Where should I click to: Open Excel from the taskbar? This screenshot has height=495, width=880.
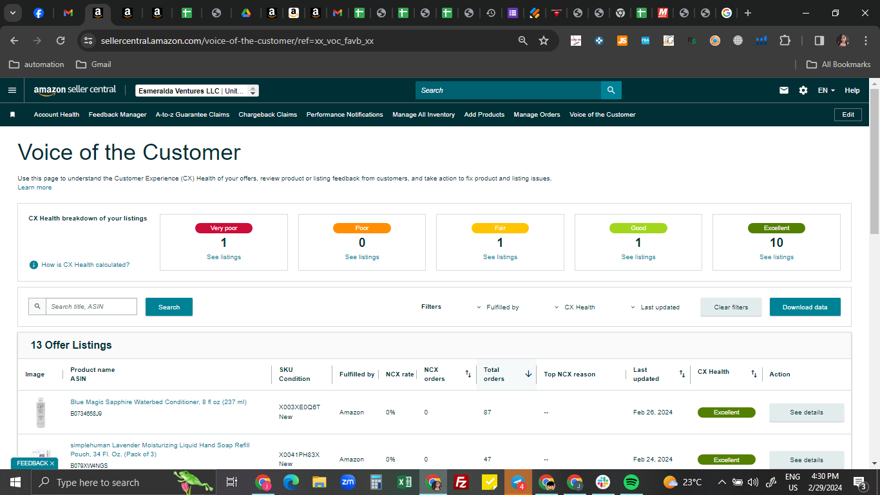click(405, 482)
